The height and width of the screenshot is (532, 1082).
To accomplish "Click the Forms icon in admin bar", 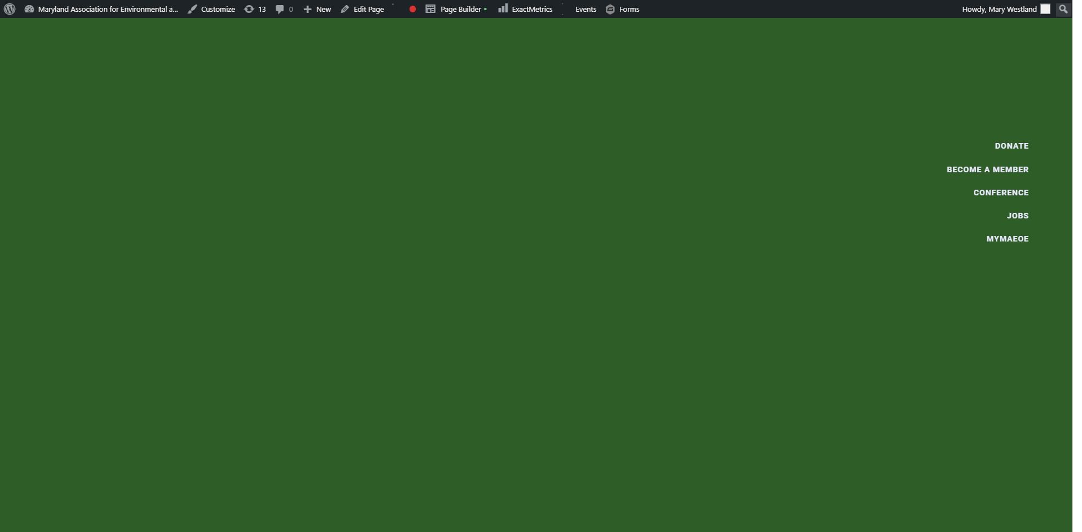I will [610, 9].
